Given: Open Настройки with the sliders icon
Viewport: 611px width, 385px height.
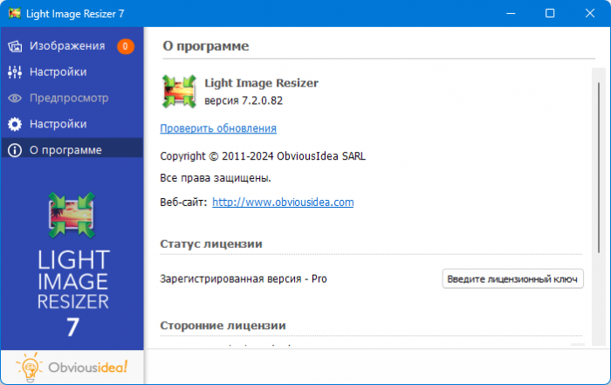Looking at the screenshot, I should coord(15,72).
